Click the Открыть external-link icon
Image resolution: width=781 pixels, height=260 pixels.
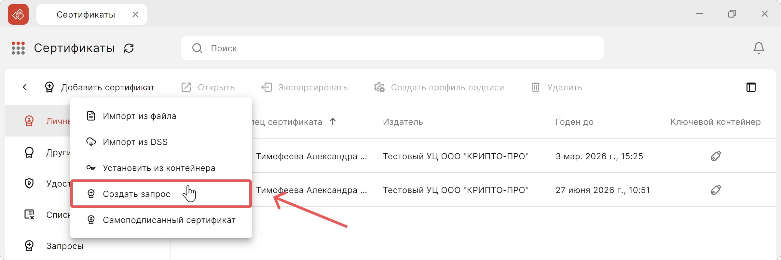[186, 87]
